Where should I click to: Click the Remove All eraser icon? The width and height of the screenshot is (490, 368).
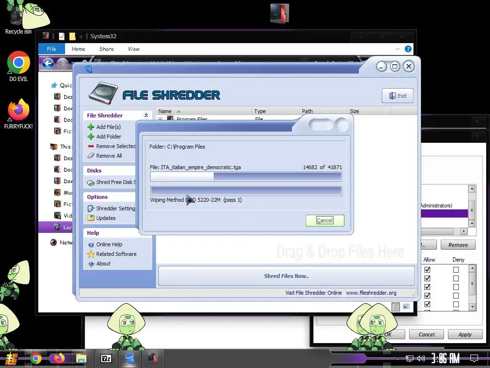tap(91, 156)
